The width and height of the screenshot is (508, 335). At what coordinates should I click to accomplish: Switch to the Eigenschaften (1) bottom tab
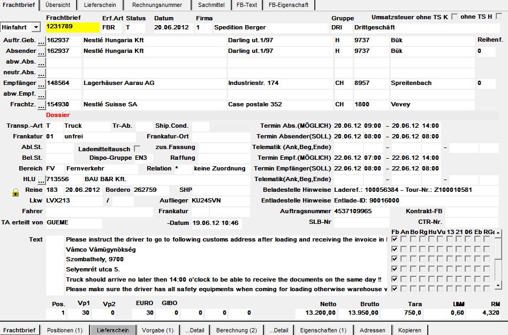point(323,330)
